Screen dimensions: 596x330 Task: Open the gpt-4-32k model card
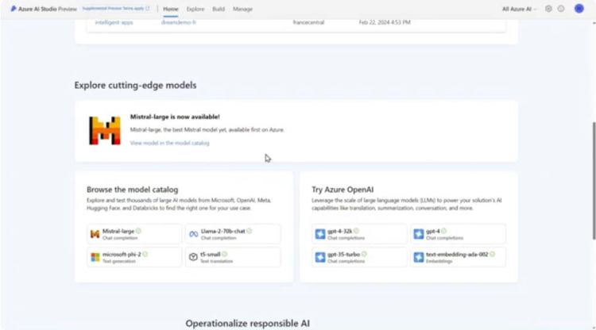coord(359,234)
